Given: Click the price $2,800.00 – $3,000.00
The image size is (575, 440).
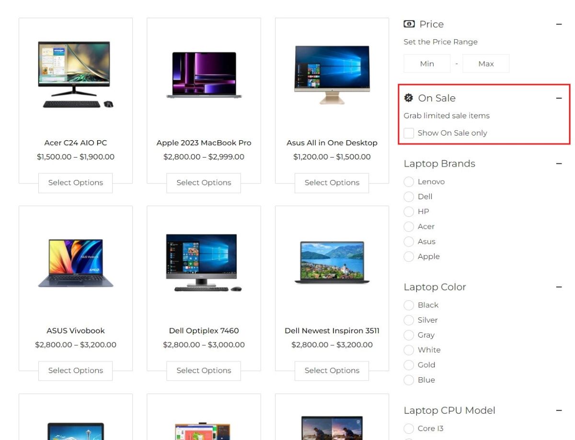Looking at the screenshot, I should click(204, 345).
